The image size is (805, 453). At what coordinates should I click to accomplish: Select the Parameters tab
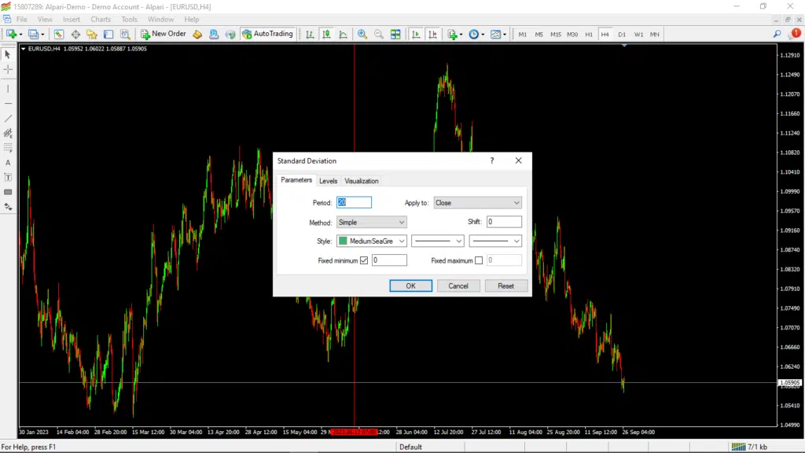296,180
